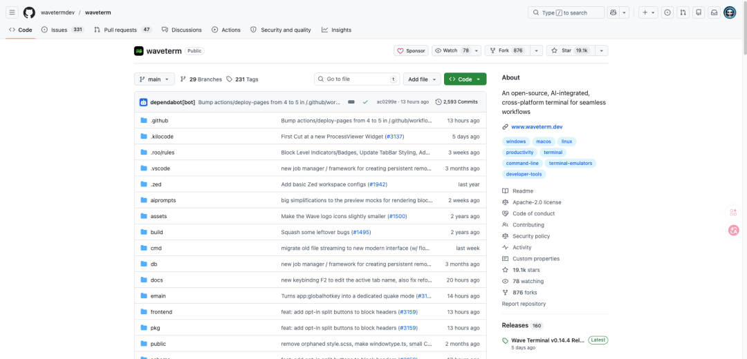Open the Security and quality tab

point(281,30)
